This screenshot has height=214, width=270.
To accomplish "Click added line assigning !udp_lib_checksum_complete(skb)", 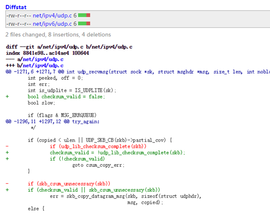I will 117,153.
